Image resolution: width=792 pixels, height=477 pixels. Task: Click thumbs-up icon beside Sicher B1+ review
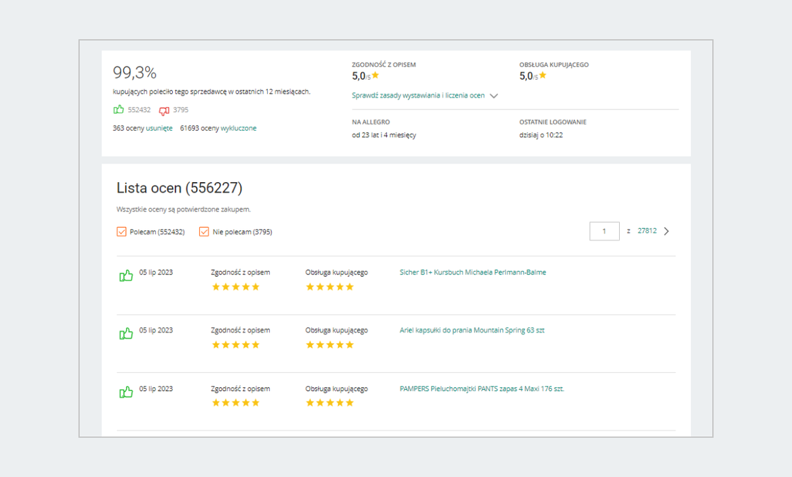[125, 276]
